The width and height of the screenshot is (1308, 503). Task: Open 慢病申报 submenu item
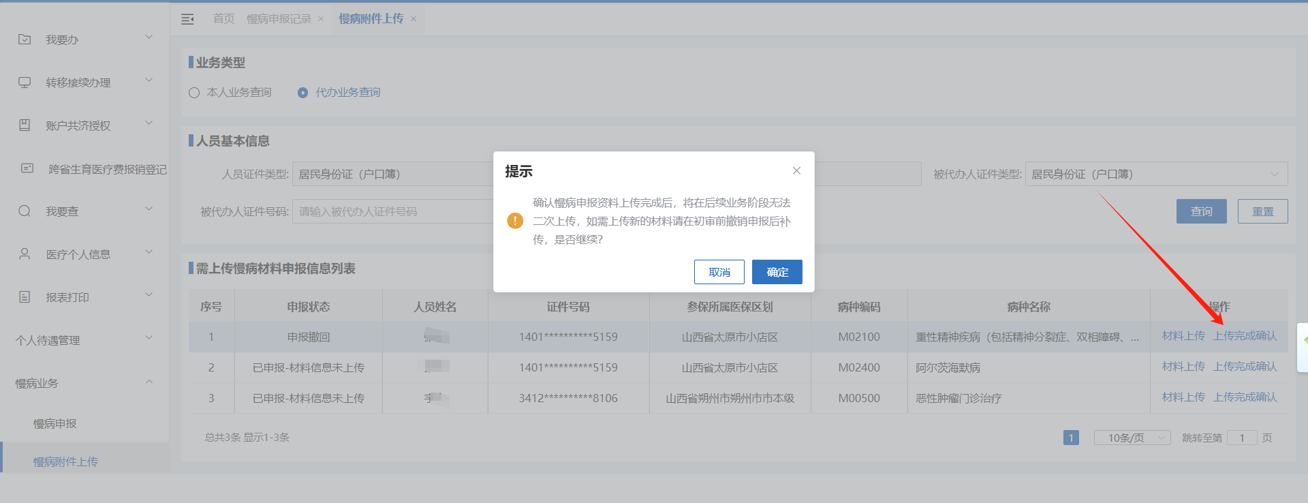pos(55,424)
